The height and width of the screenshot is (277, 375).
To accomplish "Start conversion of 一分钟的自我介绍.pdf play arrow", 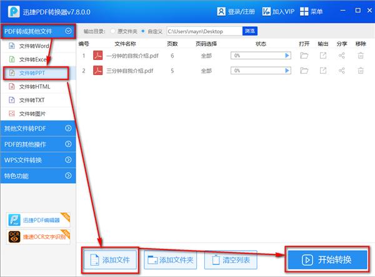I will (287, 56).
